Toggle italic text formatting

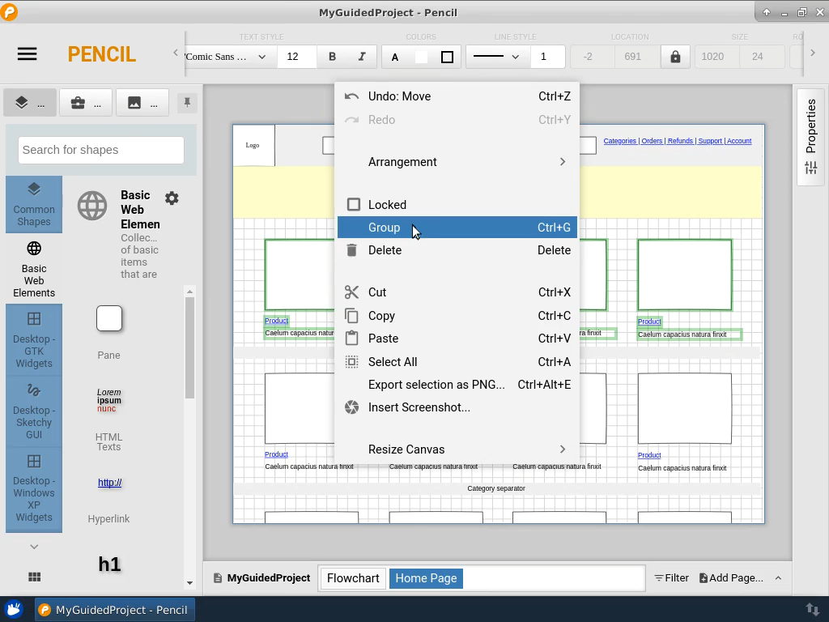coord(362,57)
